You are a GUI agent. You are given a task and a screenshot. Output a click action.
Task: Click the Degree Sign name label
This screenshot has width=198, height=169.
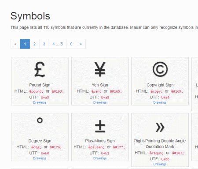(x=40, y=141)
